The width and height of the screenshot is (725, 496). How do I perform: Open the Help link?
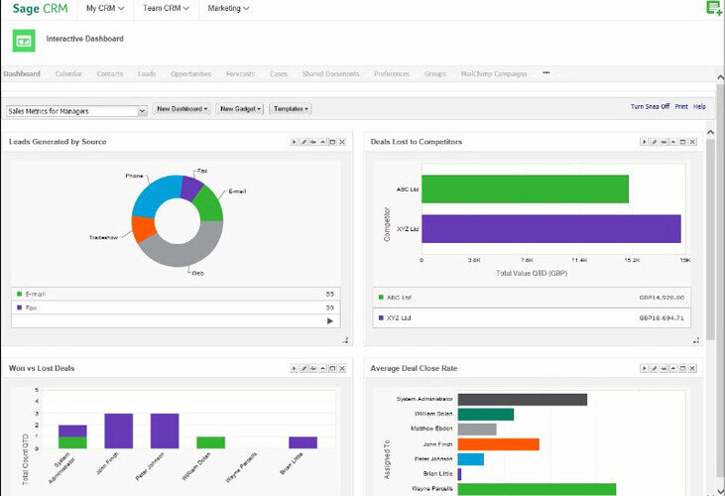[x=699, y=106]
